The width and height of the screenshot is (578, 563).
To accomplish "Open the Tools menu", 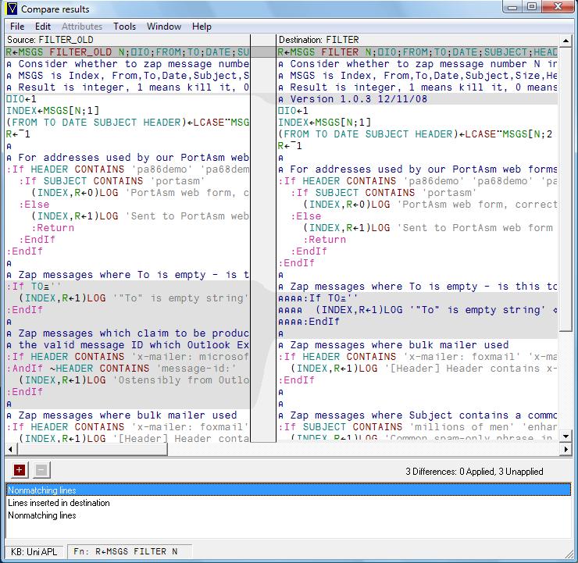I will pos(124,27).
